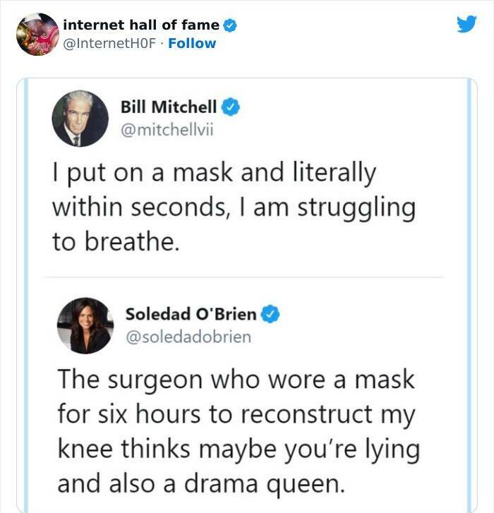
Task: Click verified badge next to internet hall of fame
Action: pos(229,25)
